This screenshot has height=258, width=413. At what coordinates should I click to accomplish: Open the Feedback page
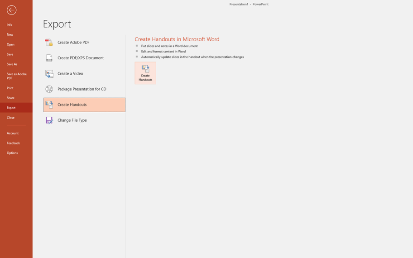(x=13, y=143)
